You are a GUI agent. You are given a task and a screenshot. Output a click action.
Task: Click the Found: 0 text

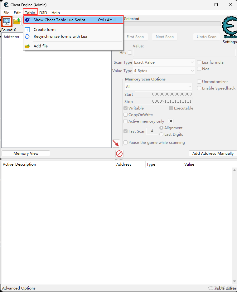[x=9, y=30]
